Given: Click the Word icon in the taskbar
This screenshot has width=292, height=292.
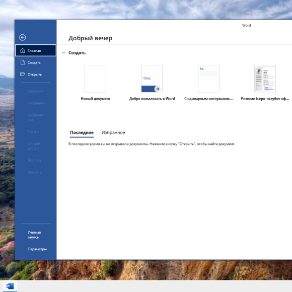Looking at the screenshot, I should pos(10,286).
